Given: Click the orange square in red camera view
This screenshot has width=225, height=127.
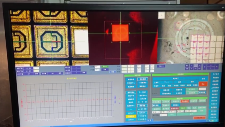Looking at the screenshot, I should point(120,33).
